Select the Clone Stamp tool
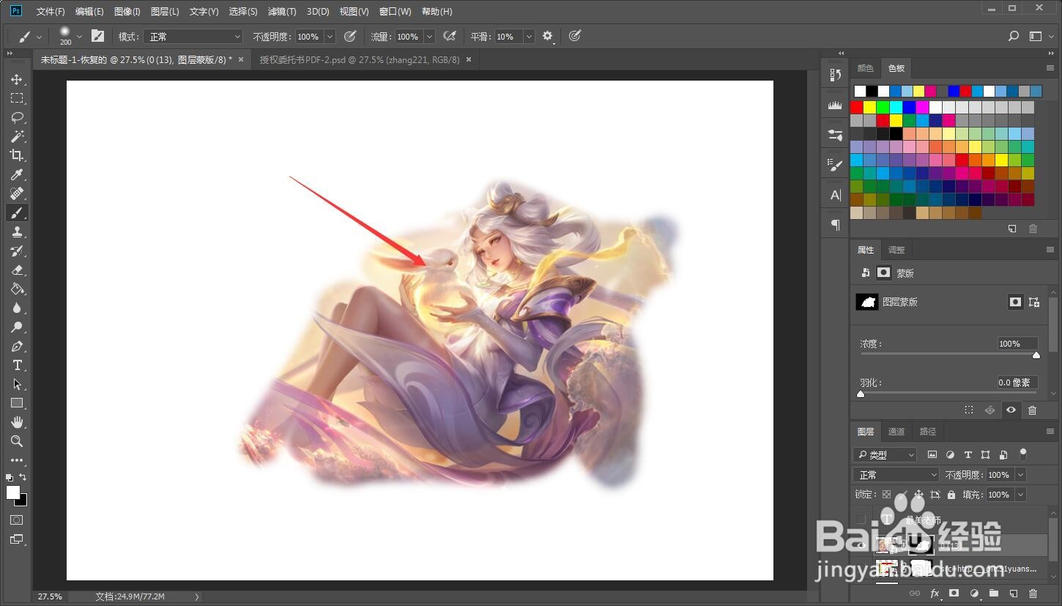Viewport: 1062px width, 606px height. [x=16, y=232]
